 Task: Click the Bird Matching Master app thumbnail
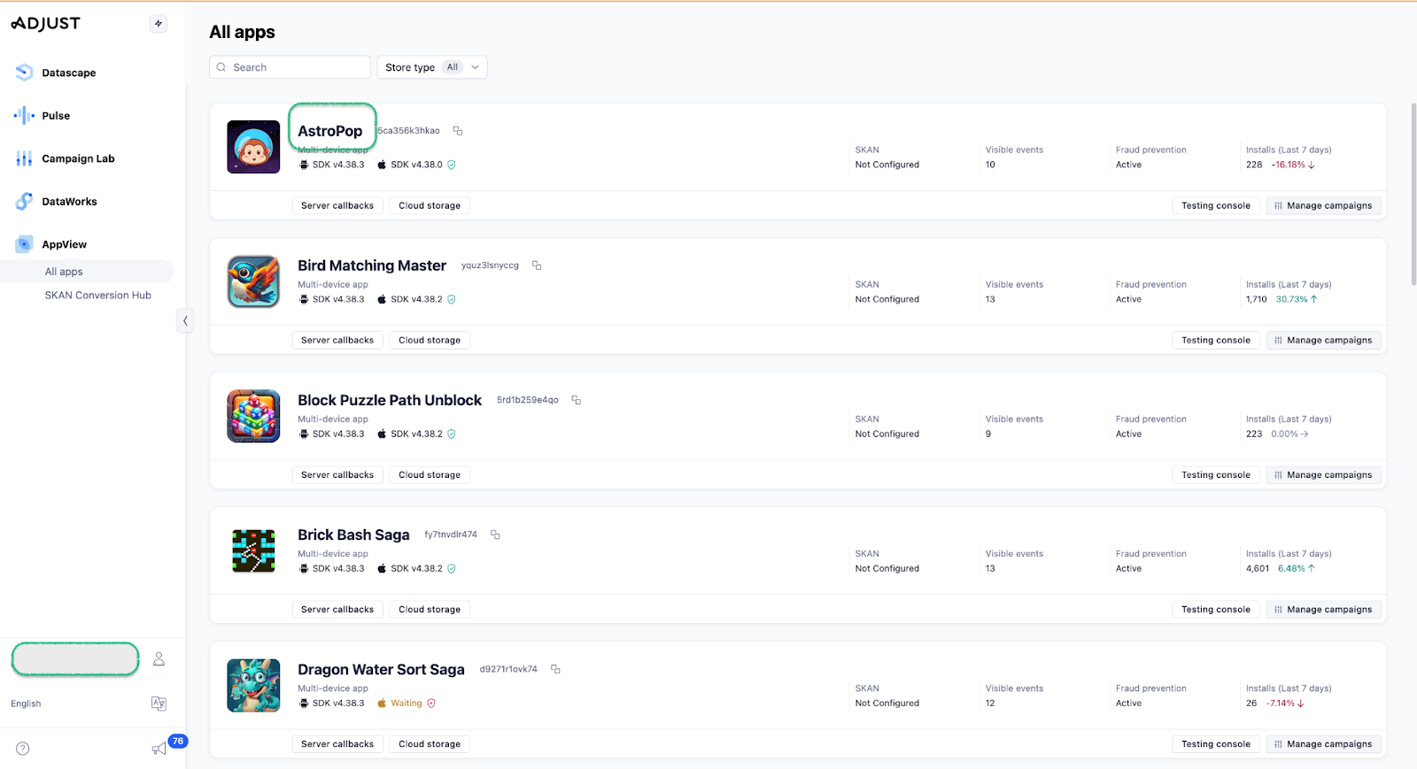coord(253,281)
